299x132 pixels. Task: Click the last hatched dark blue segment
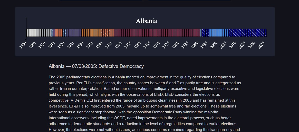[265, 33]
